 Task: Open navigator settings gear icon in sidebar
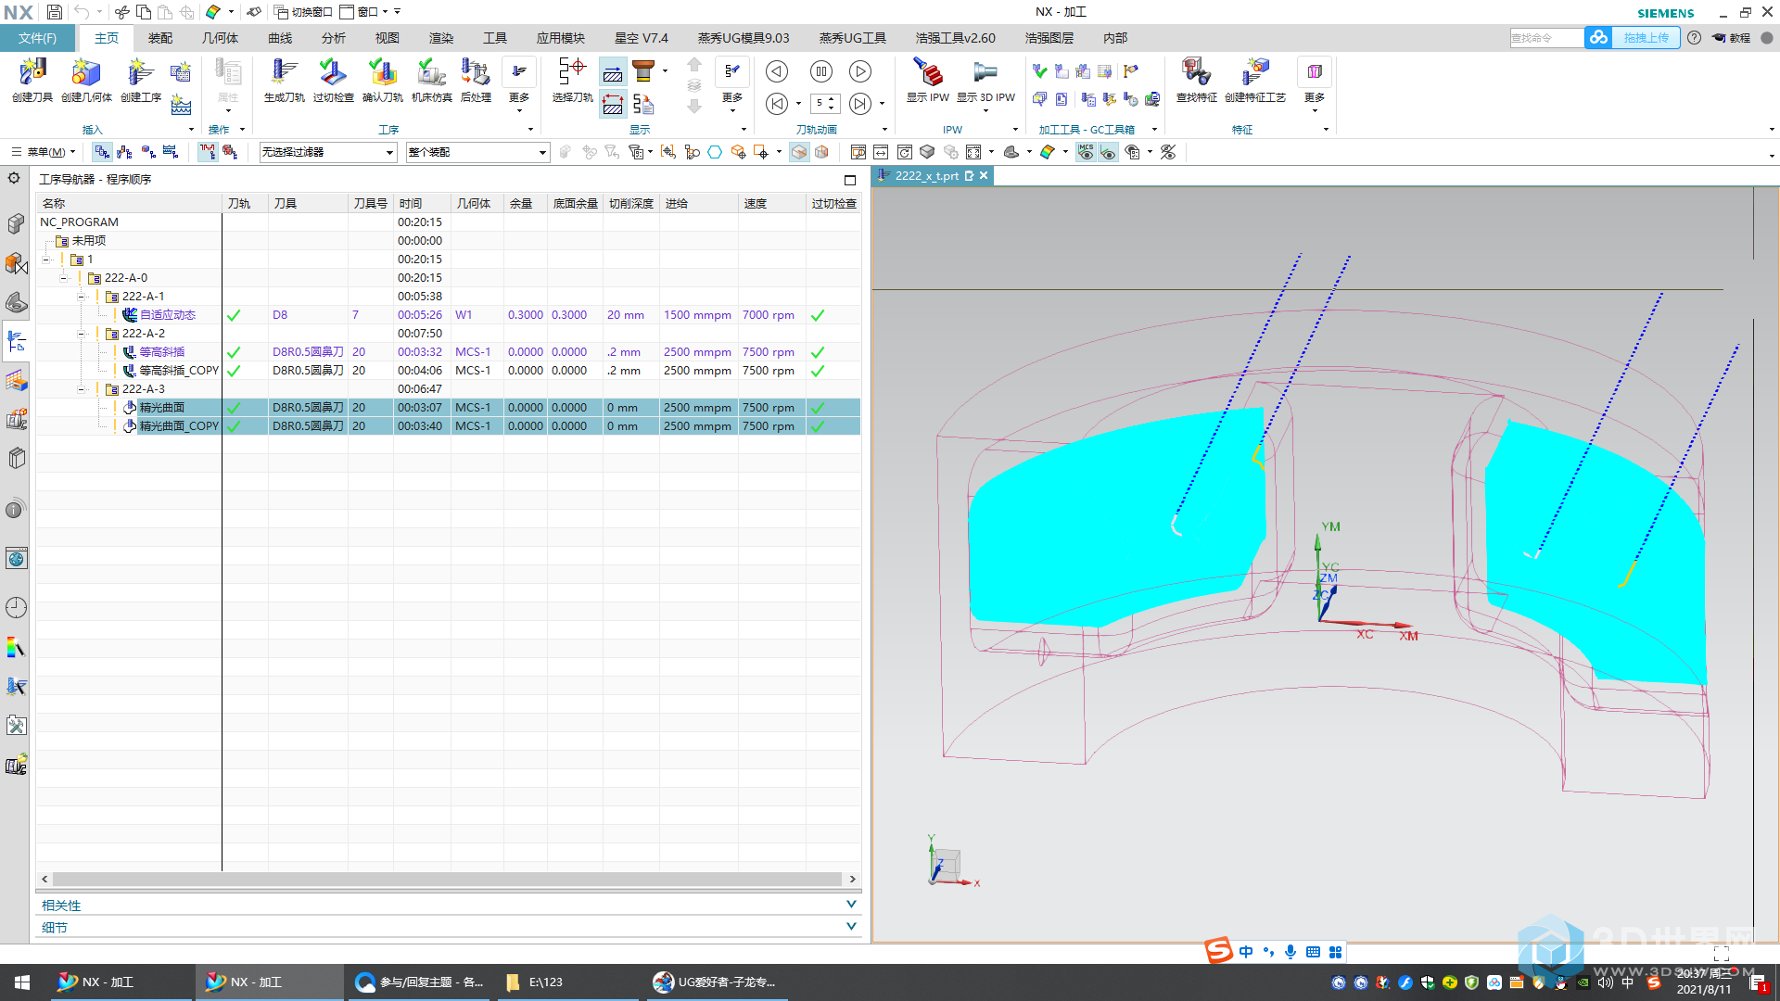(x=14, y=178)
